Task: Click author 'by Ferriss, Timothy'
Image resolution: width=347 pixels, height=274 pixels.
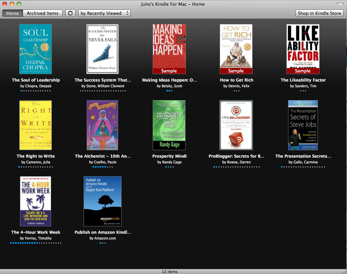Action: click(x=36, y=238)
